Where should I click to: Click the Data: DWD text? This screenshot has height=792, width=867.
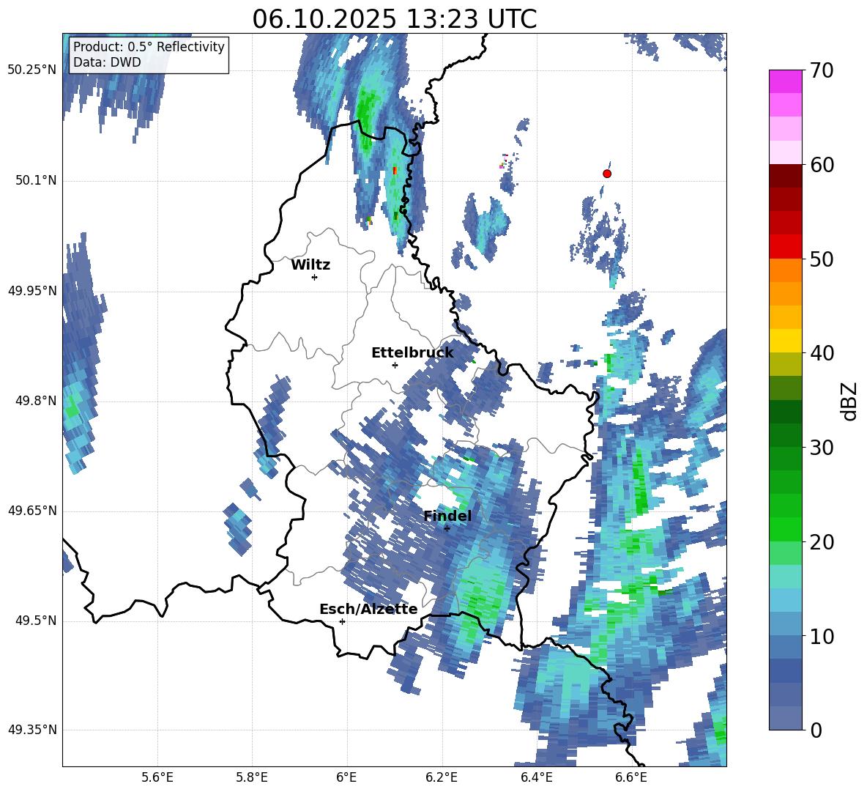click(107, 62)
